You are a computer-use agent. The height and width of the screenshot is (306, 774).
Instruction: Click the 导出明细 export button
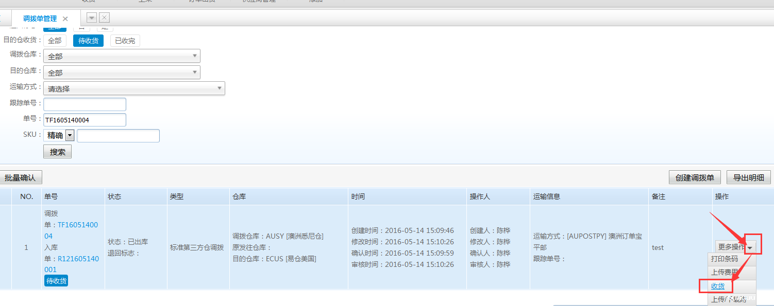point(748,177)
